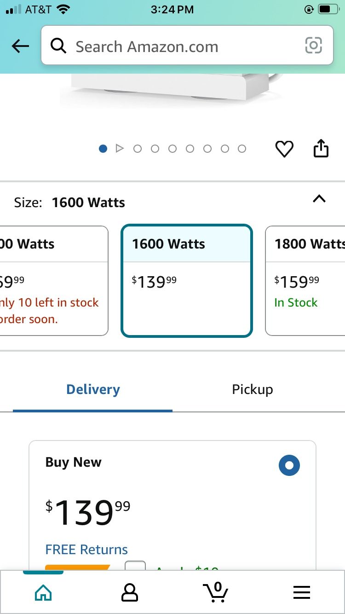Select the Buy New radio button
Viewport: 345px width, 614px height.
point(289,465)
